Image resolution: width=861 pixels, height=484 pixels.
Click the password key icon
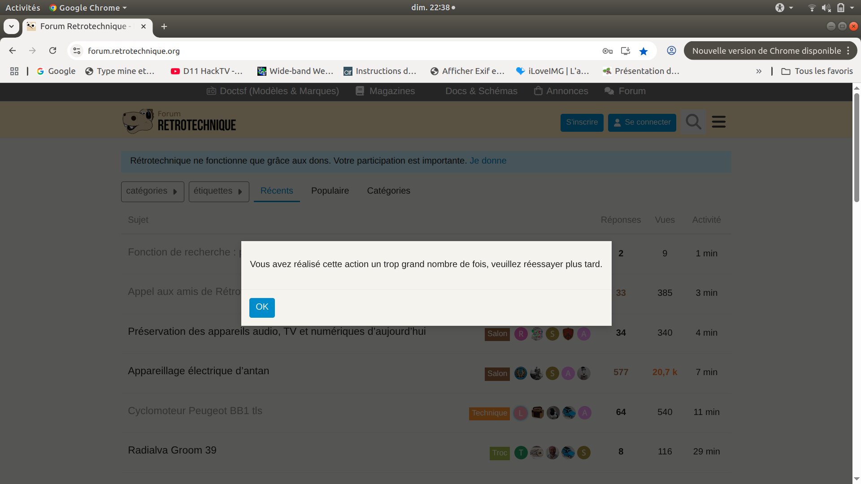pos(607,51)
